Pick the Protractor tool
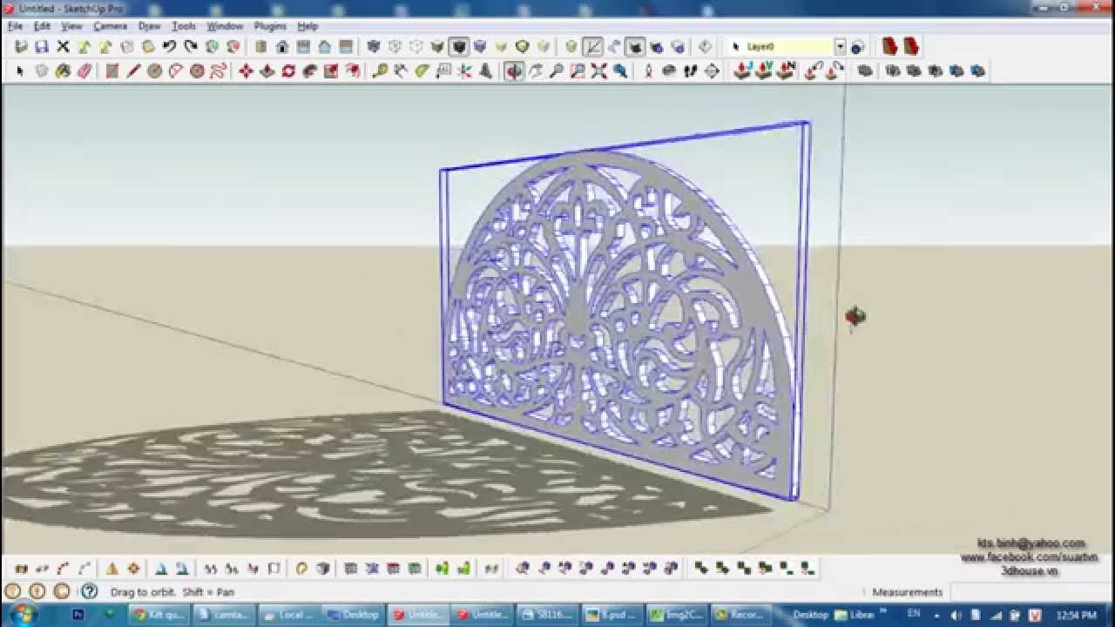This screenshot has height=627, width=1115. click(x=422, y=71)
